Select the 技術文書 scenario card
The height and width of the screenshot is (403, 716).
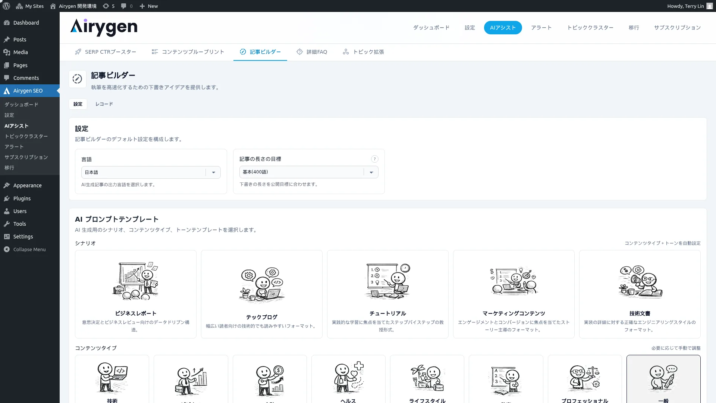pos(640,294)
